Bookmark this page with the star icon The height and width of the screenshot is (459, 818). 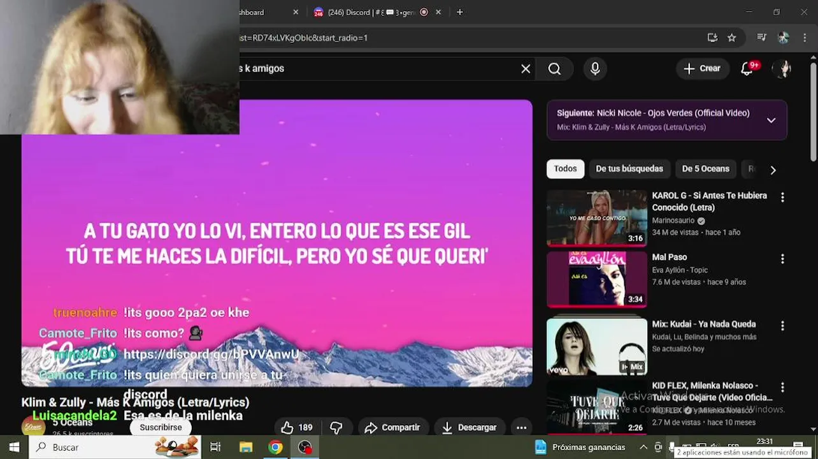(x=731, y=38)
